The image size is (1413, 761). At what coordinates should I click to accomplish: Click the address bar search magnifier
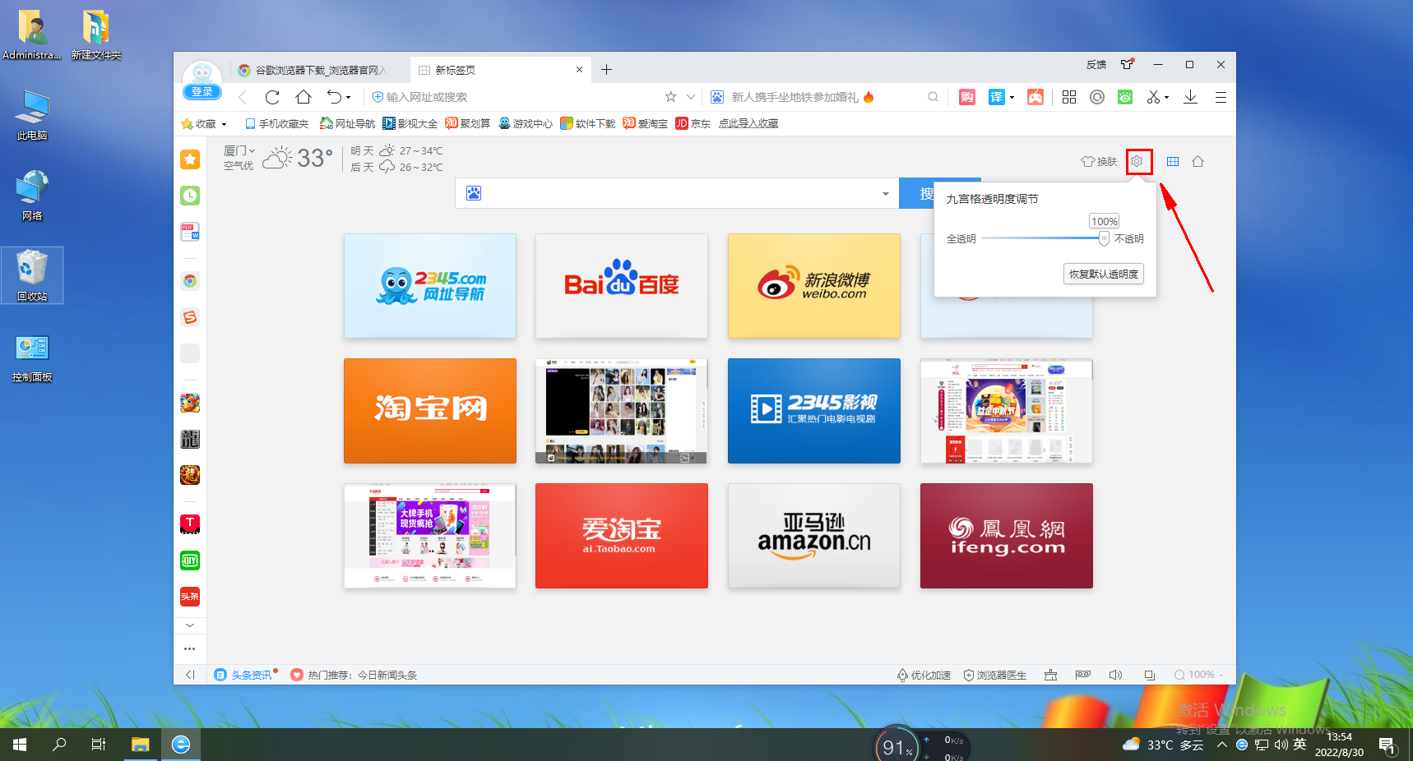[x=933, y=97]
